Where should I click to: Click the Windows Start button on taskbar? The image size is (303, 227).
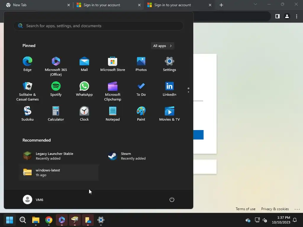(9, 220)
